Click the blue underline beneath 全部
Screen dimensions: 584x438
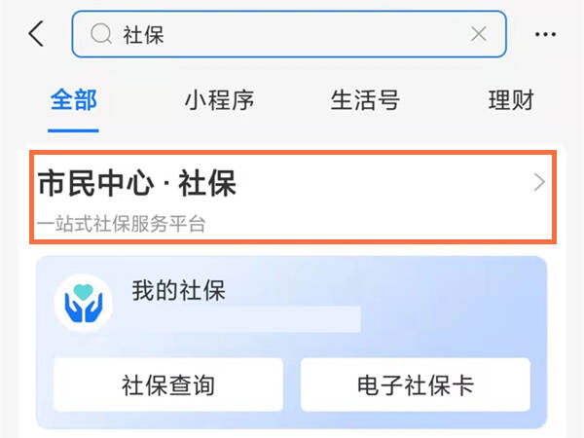(x=73, y=130)
